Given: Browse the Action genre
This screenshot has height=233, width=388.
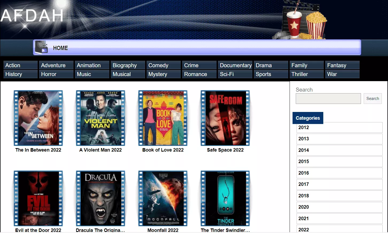Looking at the screenshot, I should tap(21, 65).
